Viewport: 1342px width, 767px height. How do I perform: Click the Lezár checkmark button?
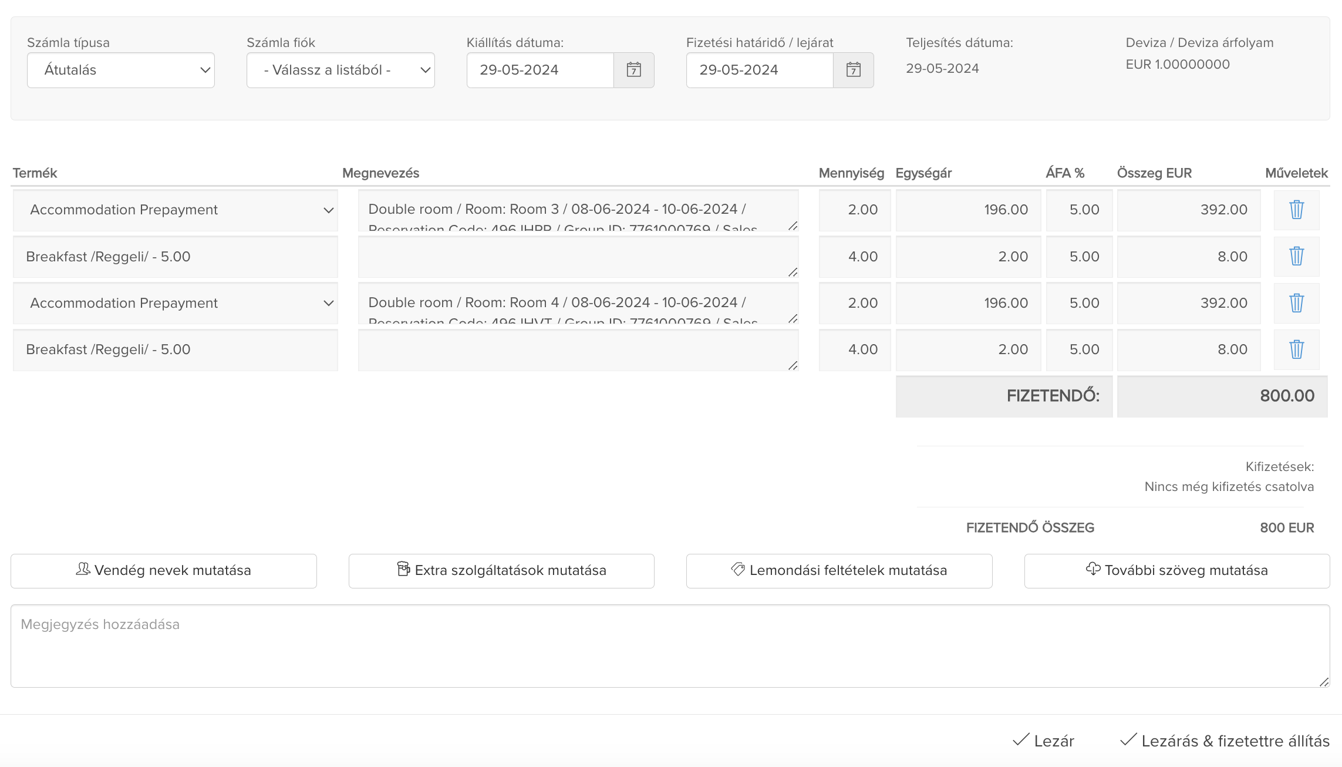pyautogui.click(x=1044, y=741)
